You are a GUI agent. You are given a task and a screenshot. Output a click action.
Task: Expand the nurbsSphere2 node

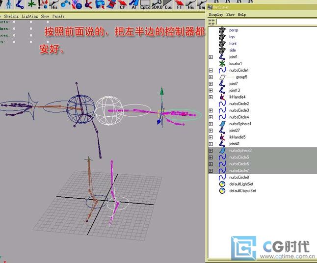click(211, 151)
